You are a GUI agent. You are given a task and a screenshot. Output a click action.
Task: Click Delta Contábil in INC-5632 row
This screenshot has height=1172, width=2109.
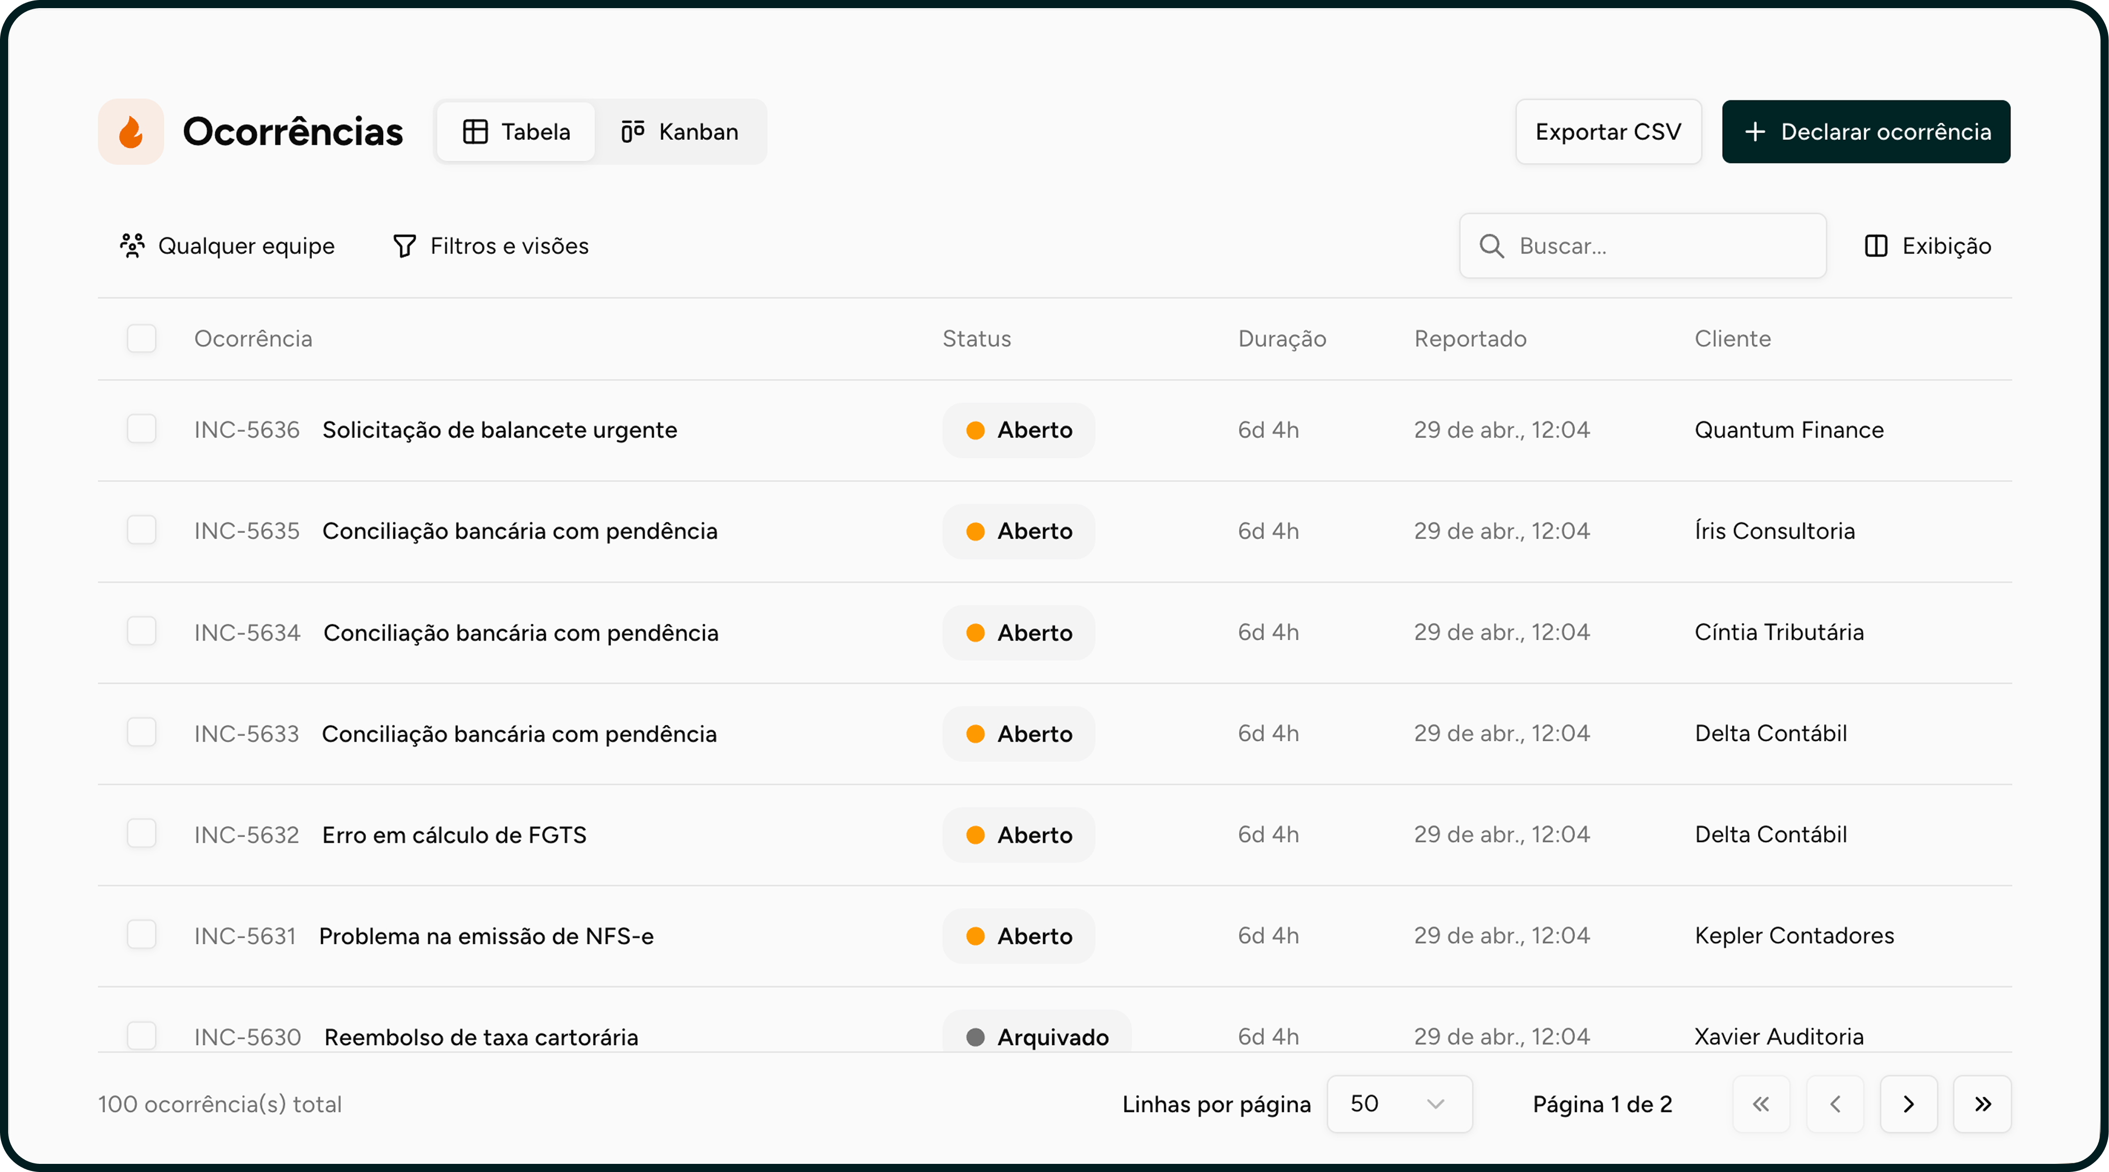coord(1770,834)
